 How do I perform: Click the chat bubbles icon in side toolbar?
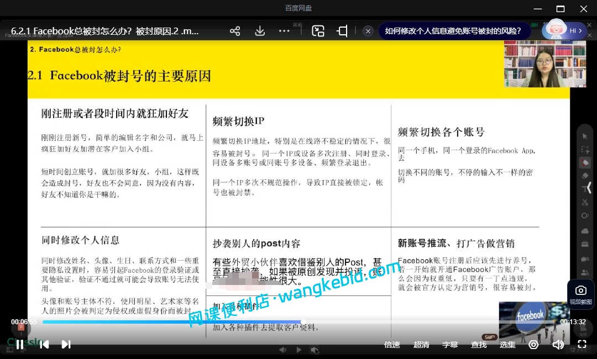point(585,259)
